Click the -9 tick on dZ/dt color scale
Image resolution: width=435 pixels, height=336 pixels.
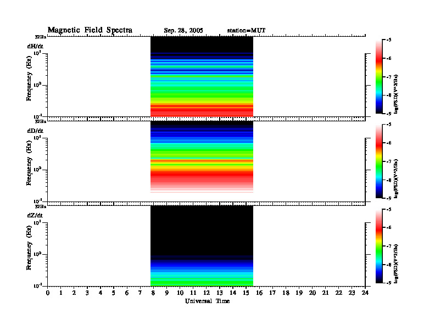(389, 283)
